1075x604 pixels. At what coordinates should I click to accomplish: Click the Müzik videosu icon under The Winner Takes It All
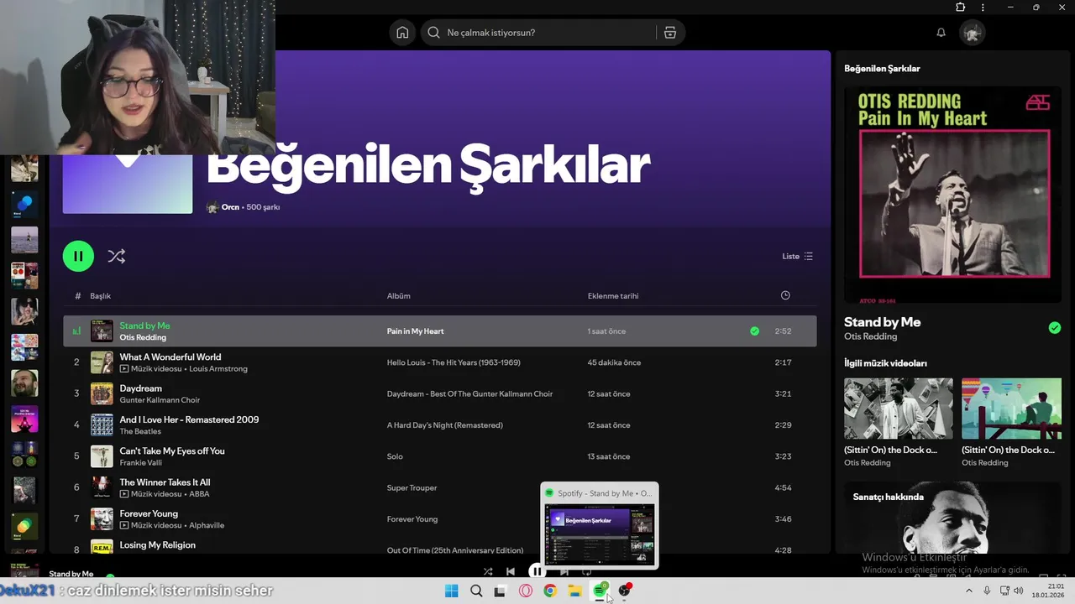[124, 494]
